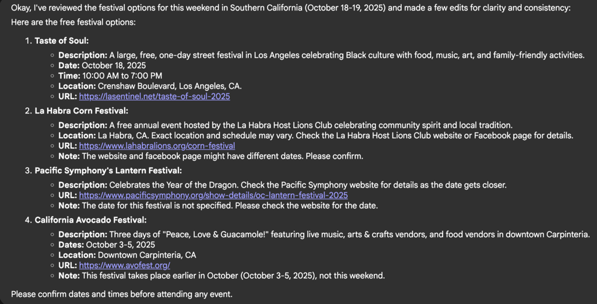Viewport: 597px width, 304px height.
Task: Open the La Habra Lions corn-festival link
Action: (x=157, y=146)
